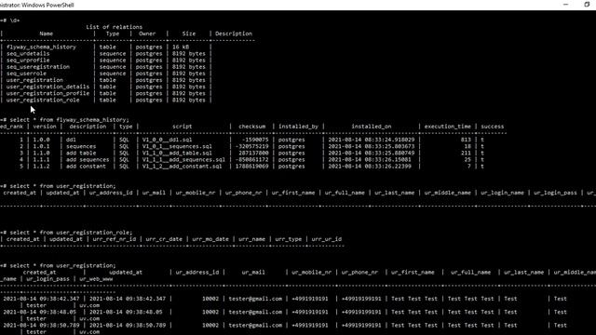Click the Owner column header
This screenshot has width=596, height=335.
point(147,33)
